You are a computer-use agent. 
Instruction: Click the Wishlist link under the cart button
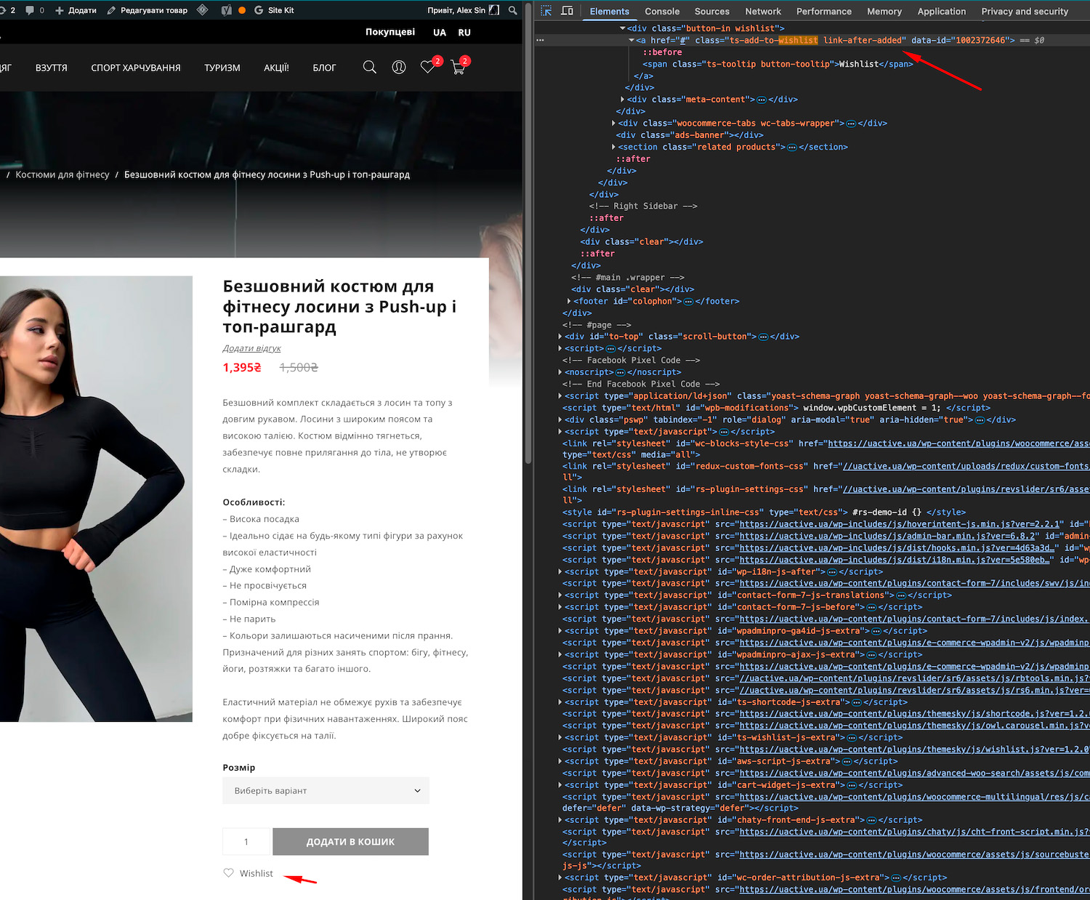click(x=257, y=873)
